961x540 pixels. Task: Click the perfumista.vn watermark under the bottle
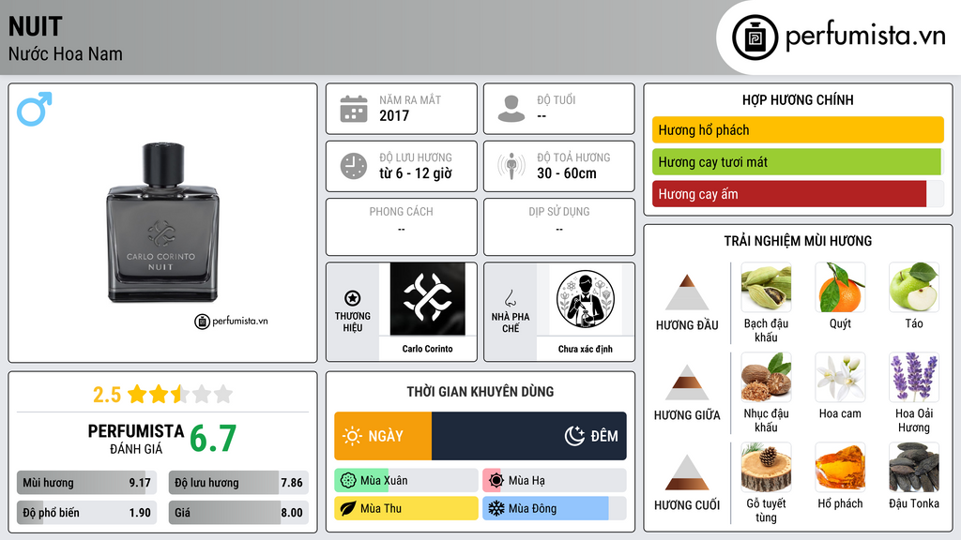point(231,321)
